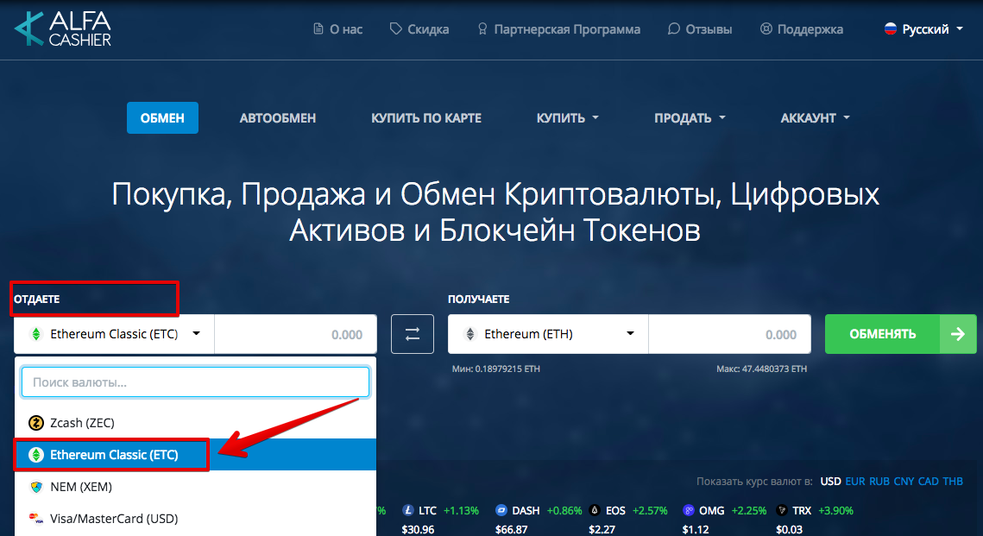Choose Ethereum Classic (ETC) from the list
The width and height of the screenshot is (983, 536).
196,455
